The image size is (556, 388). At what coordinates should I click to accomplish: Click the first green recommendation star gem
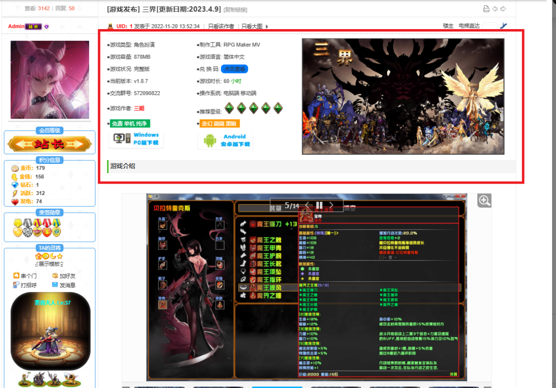click(x=229, y=108)
